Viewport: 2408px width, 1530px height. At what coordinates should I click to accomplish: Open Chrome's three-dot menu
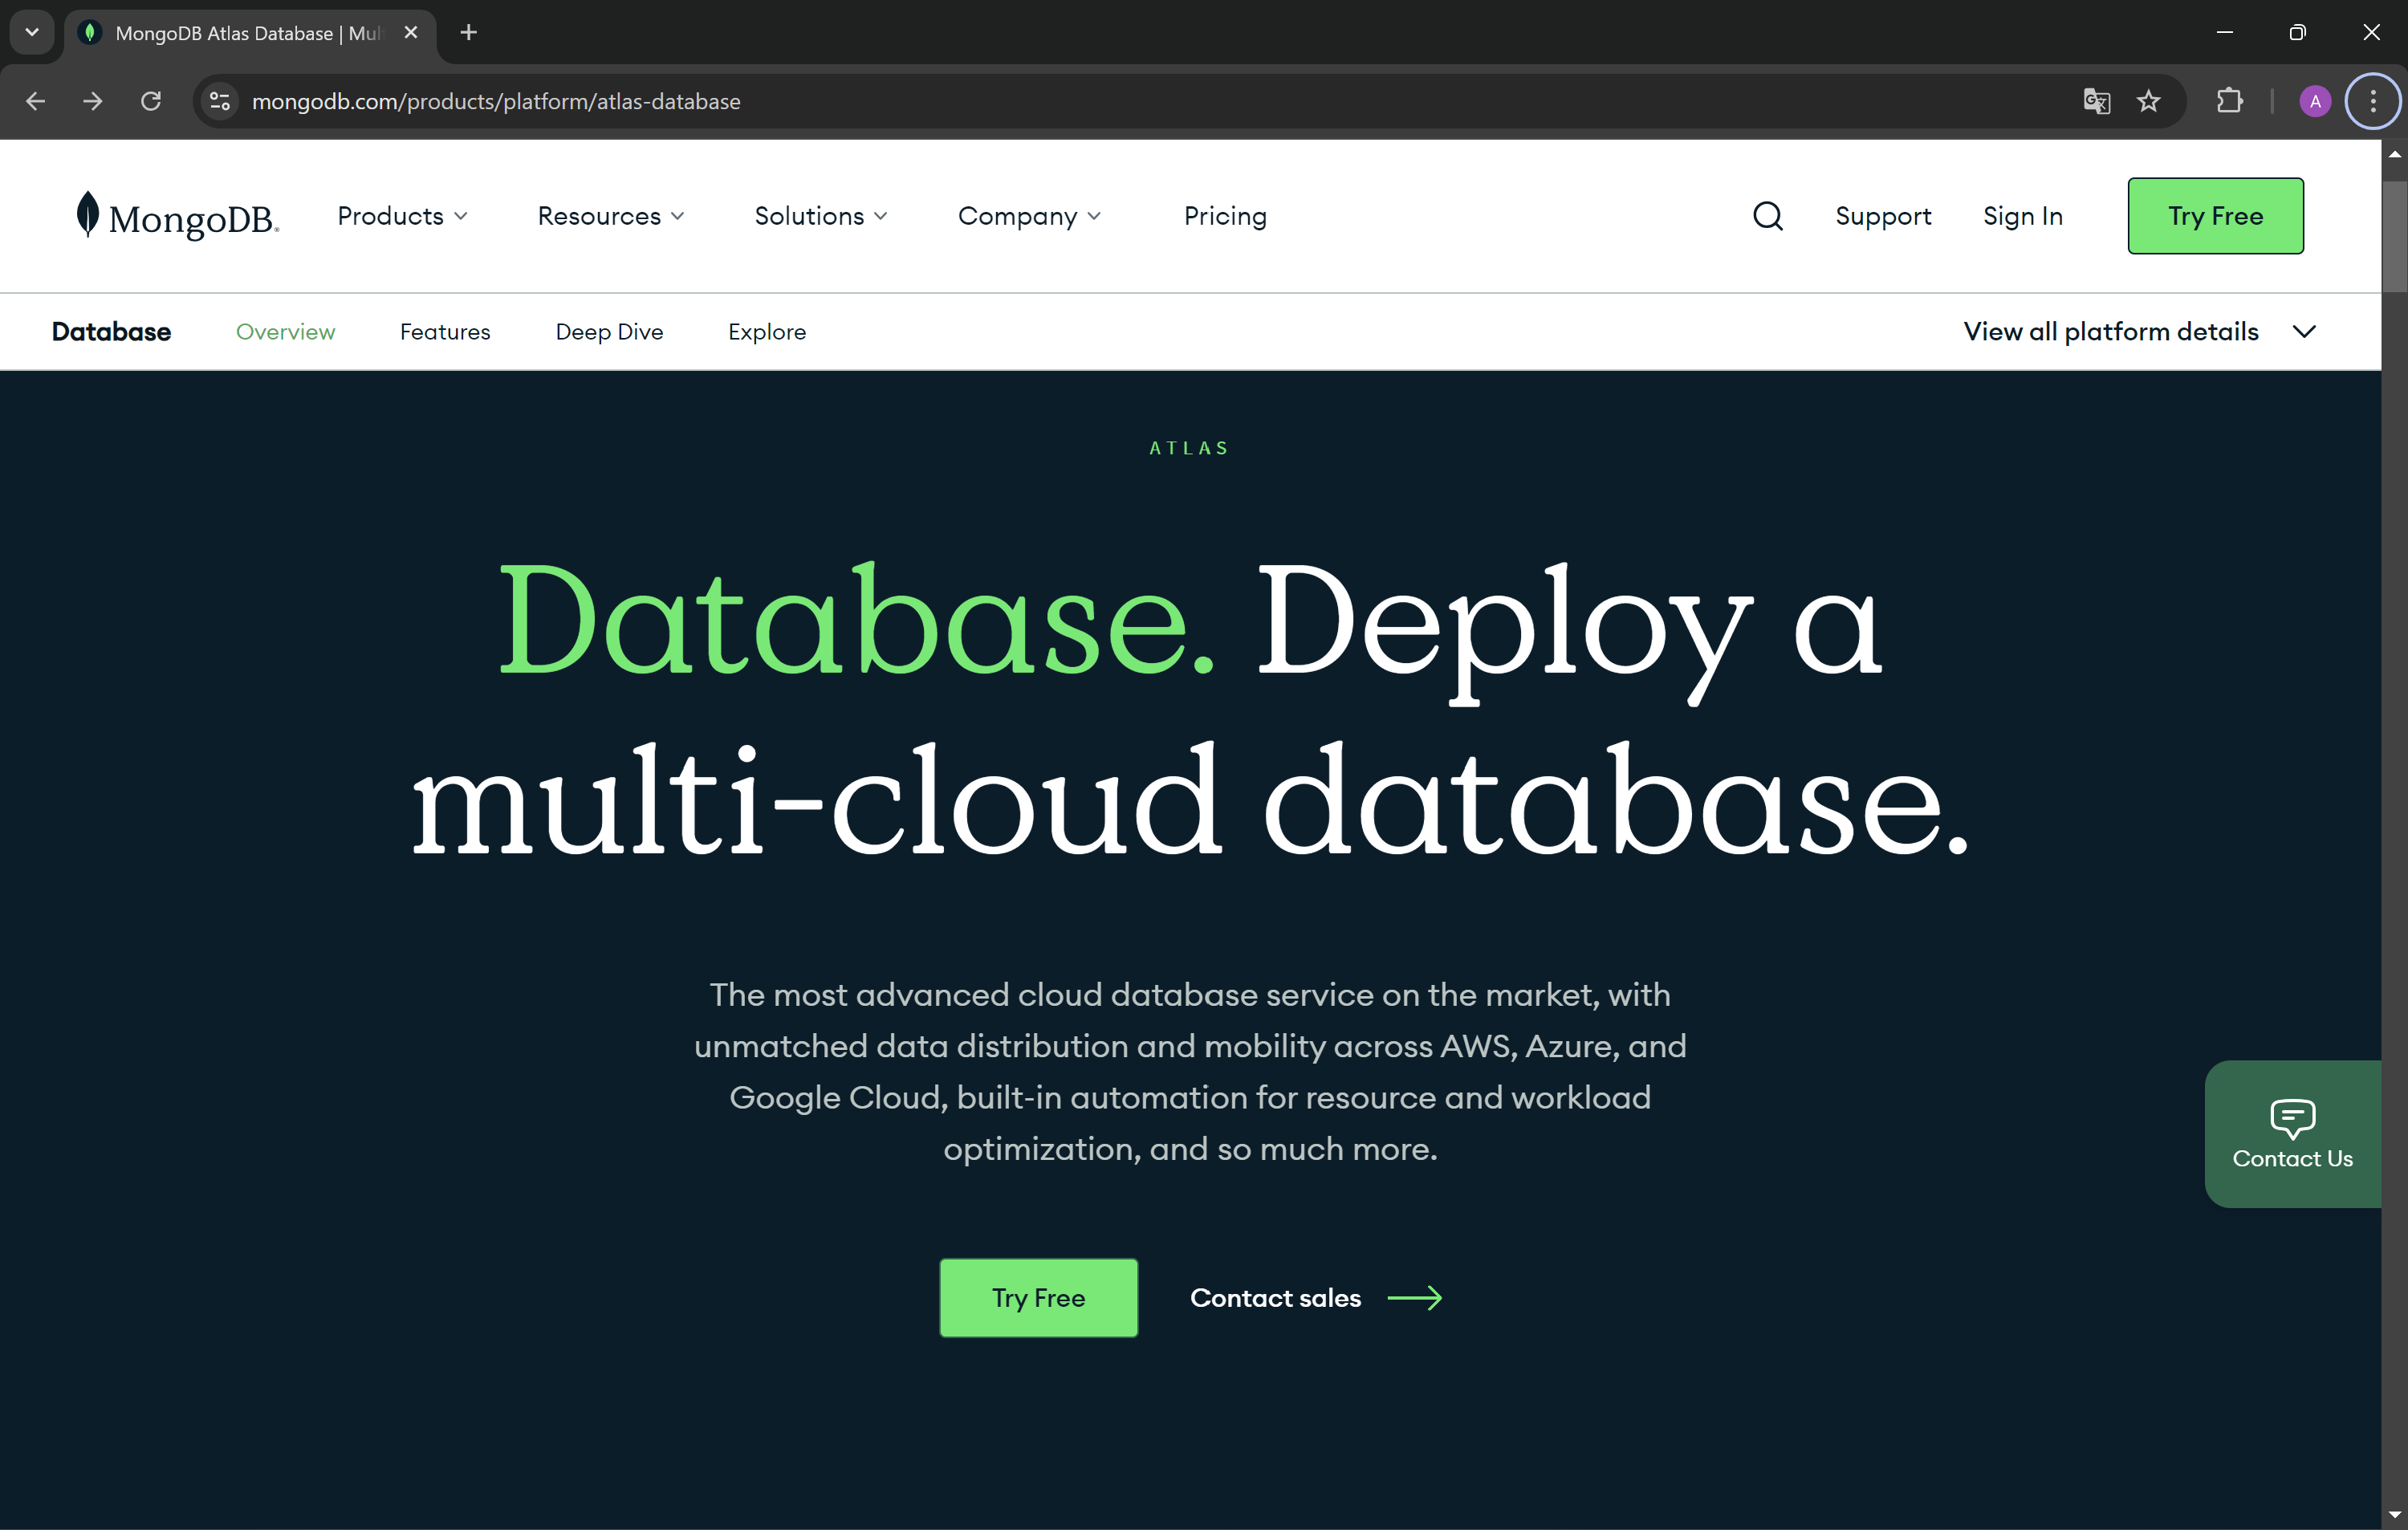pyautogui.click(x=2372, y=101)
